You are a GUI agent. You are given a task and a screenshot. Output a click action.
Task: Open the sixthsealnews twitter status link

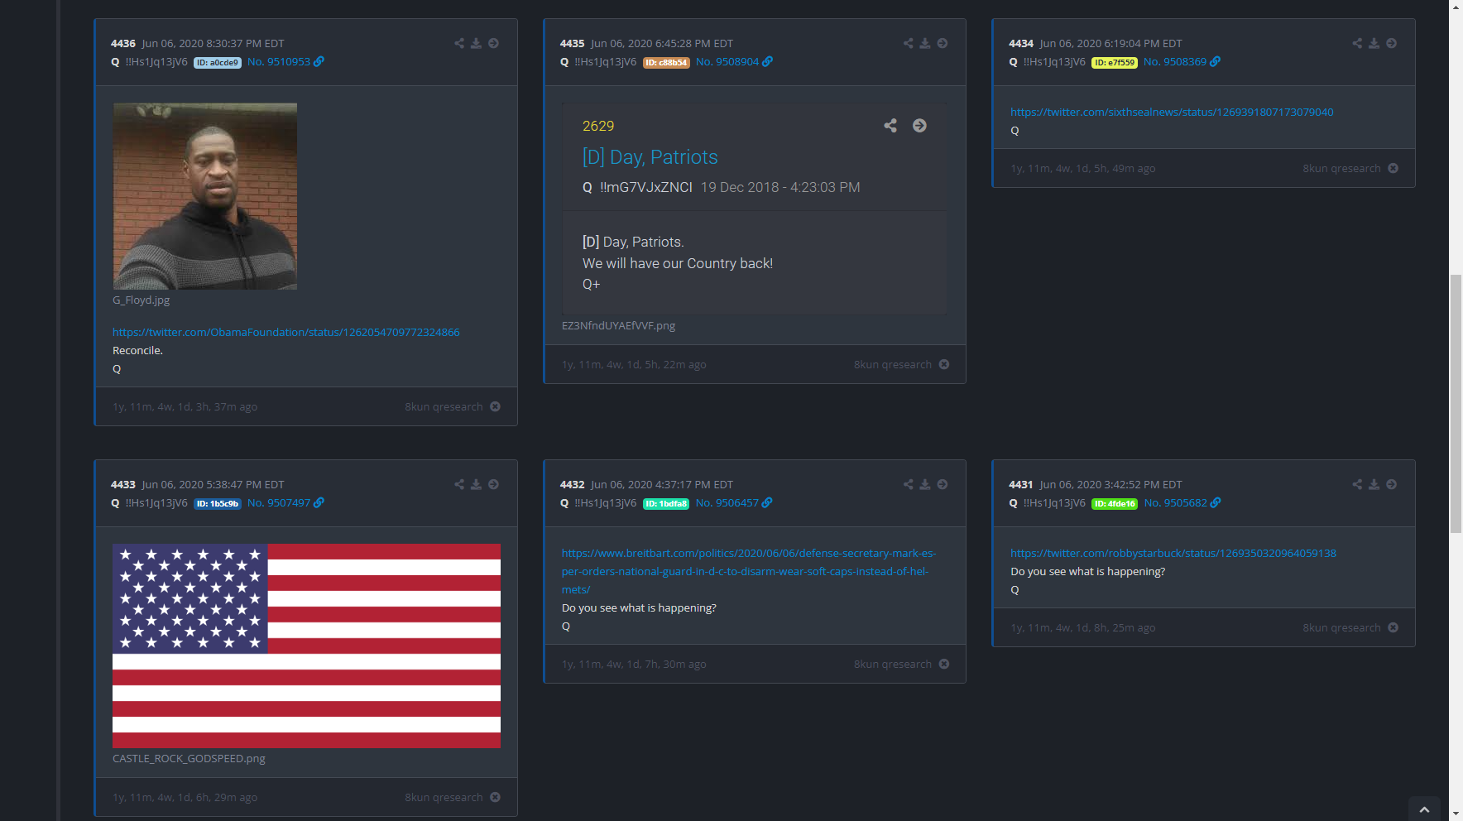(1171, 112)
